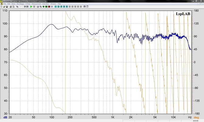
Task: Click the dB axis label
Action: [x=5, y=117]
